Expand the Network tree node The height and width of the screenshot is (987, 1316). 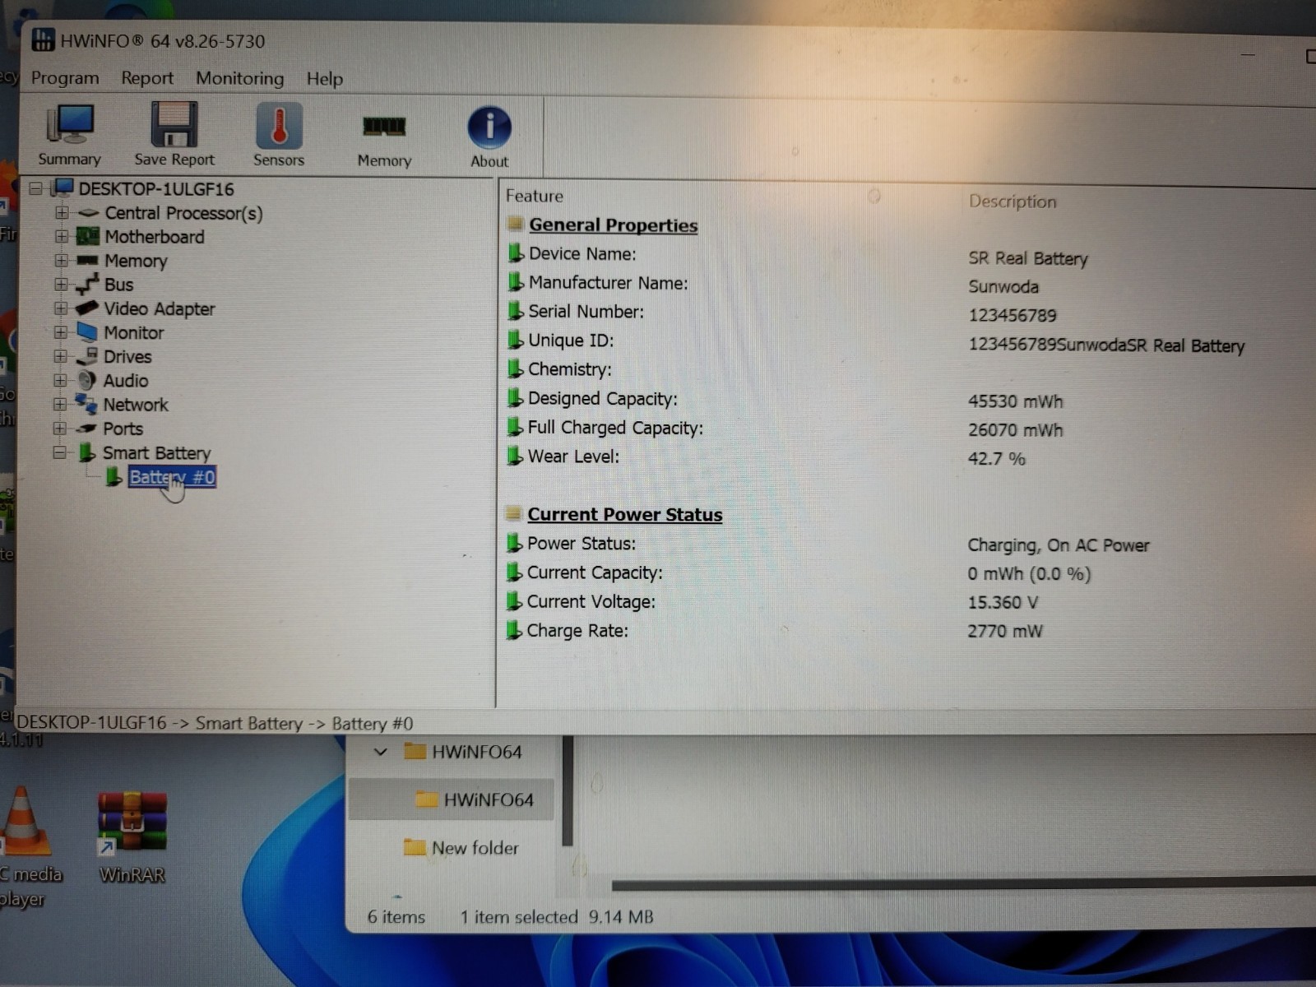coord(60,404)
